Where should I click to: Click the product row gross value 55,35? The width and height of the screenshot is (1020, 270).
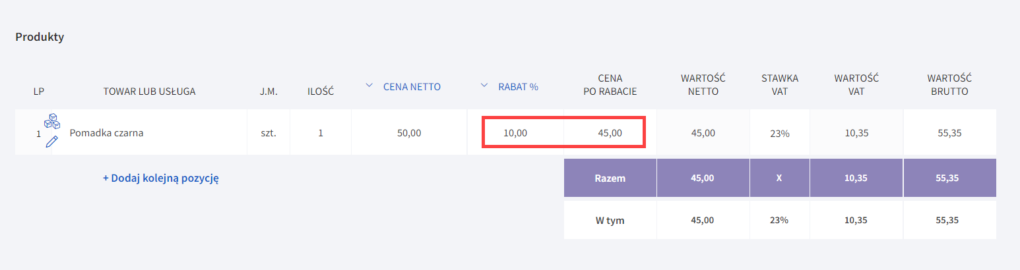click(949, 133)
